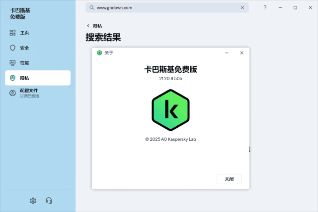318x212 pixels.
Task: Click the version number 21.20.8.505
Action: click(170, 78)
